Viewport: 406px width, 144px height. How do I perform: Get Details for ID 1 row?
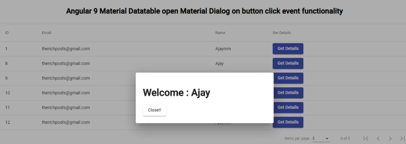coord(288,49)
